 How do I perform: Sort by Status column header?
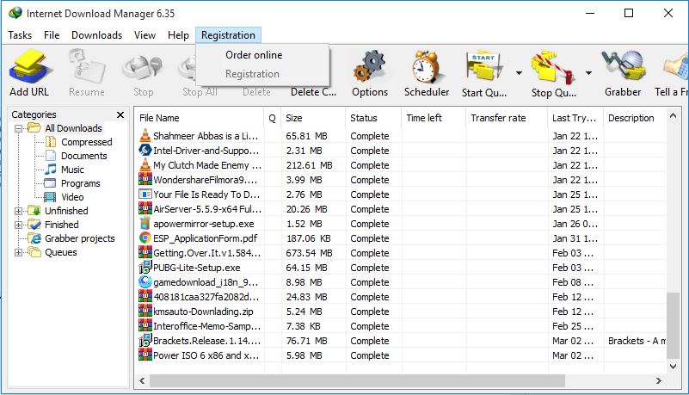(x=373, y=118)
